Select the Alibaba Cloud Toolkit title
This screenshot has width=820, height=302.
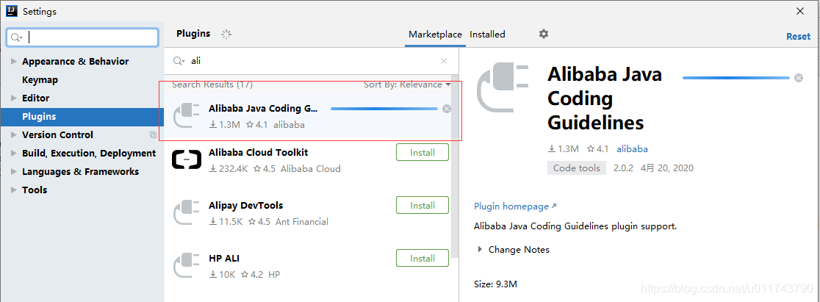pos(259,152)
